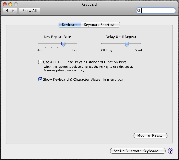Click the magnifying glass search icon
Screen dimensions: 179x160
[139, 11]
